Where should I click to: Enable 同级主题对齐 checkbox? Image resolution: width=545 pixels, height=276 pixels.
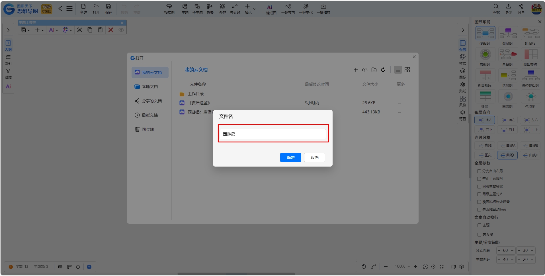[479, 194]
